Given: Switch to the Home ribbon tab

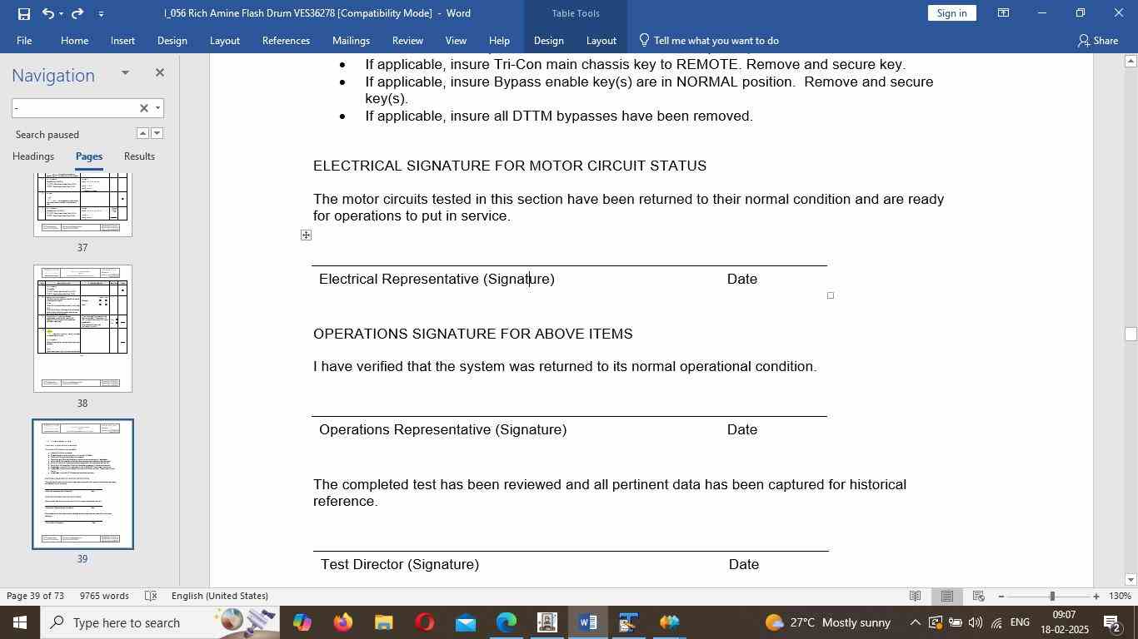Looking at the screenshot, I should coord(74,40).
